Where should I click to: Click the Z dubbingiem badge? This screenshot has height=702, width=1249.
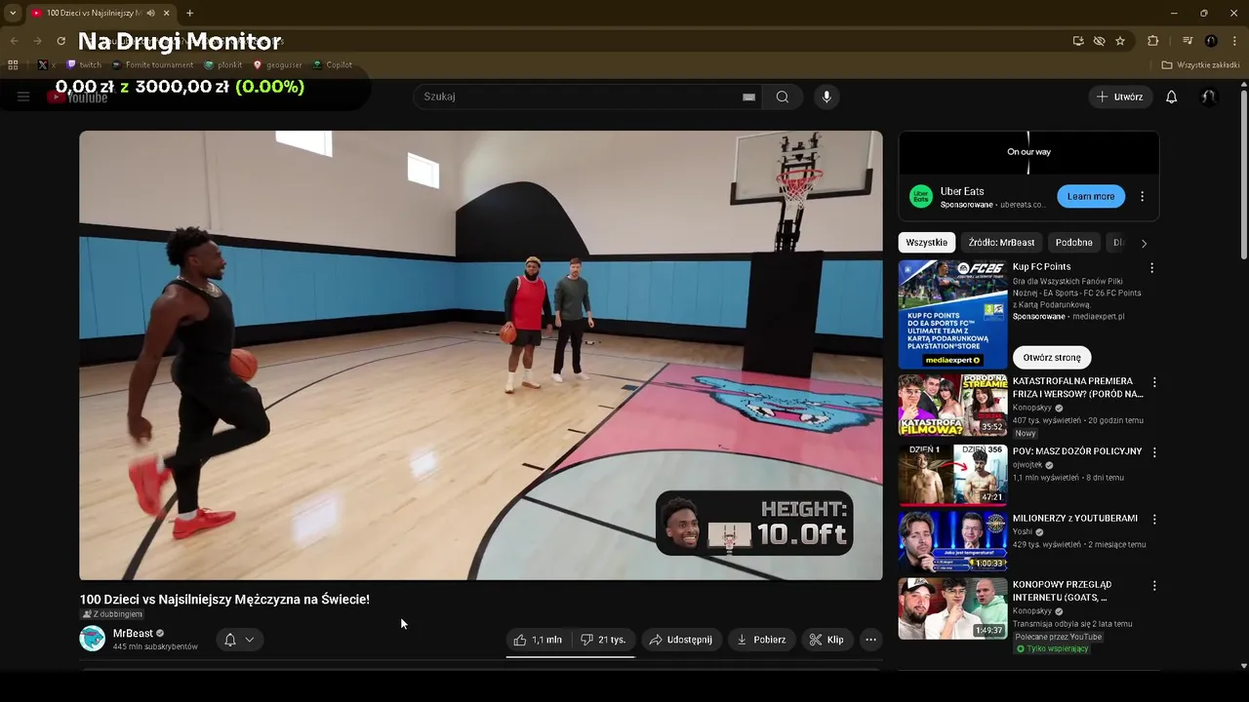pos(113,614)
